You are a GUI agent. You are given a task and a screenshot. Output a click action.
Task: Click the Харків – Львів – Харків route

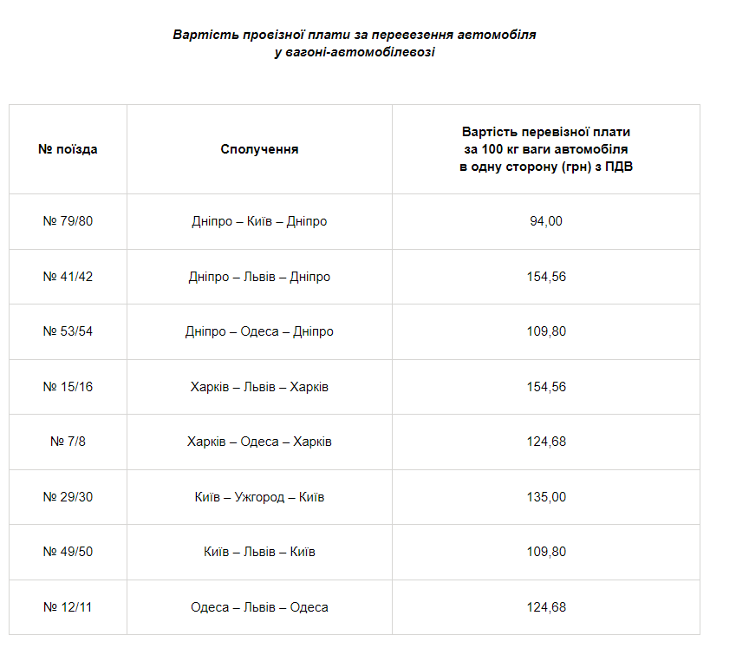259,387
